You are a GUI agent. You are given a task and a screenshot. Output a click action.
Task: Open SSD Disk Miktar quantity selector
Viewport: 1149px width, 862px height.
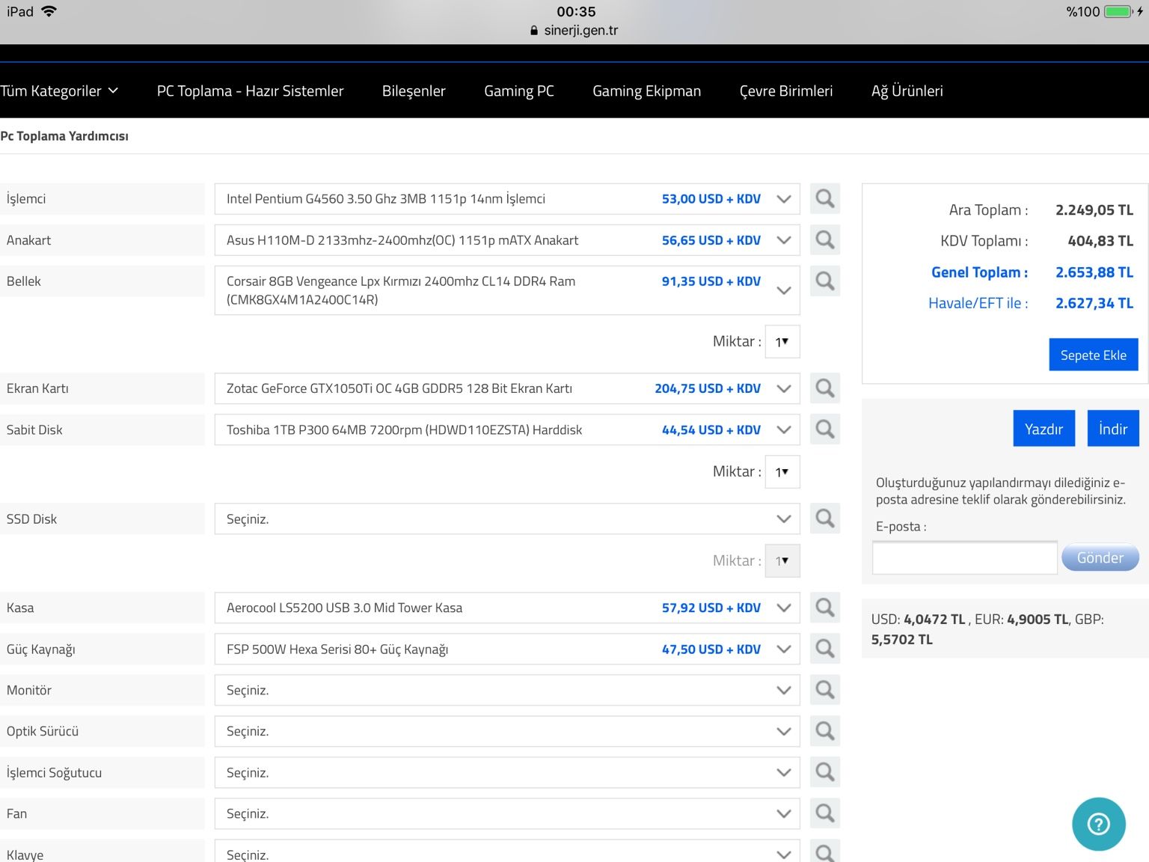point(782,561)
